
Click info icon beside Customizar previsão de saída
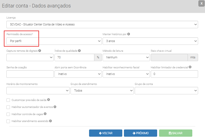coord(48,100)
